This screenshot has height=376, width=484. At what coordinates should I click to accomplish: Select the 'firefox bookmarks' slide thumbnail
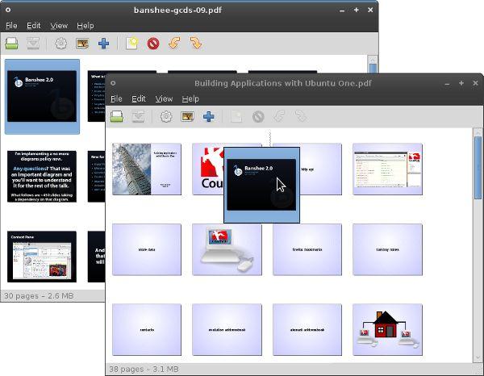tap(307, 249)
